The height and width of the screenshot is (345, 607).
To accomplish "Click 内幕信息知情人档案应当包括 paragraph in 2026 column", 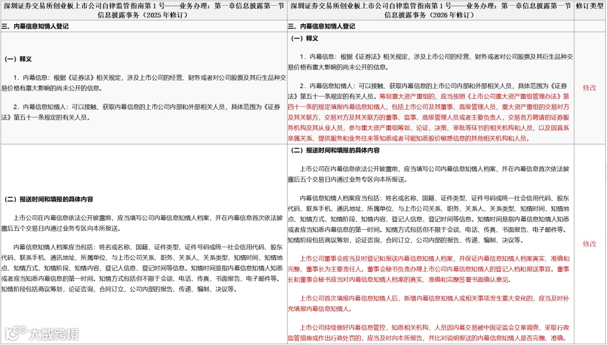I will (x=428, y=219).
